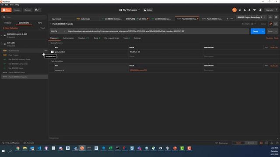Click the rocket icon in header

point(260,10)
